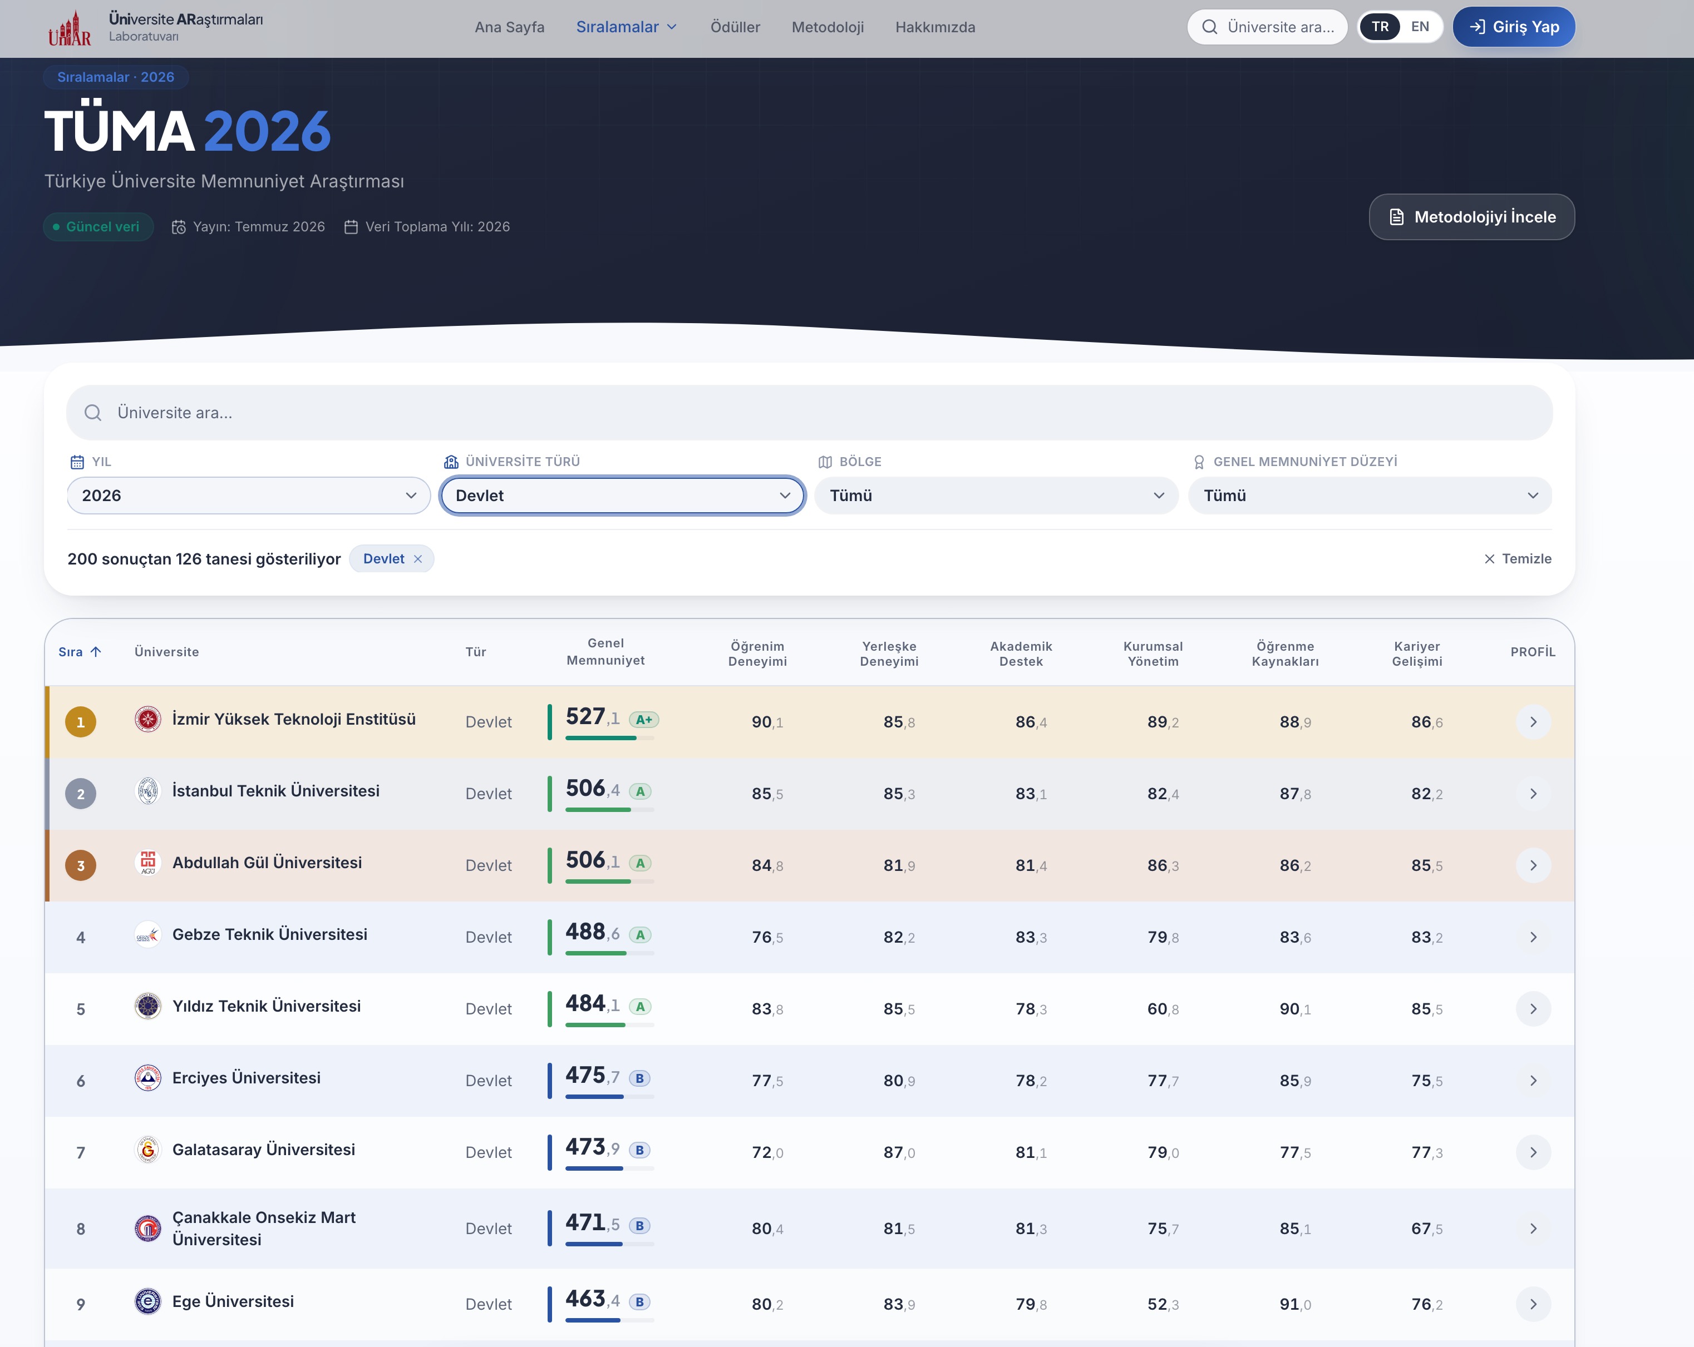Sort by Kurumsal Yönetim column header

click(1153, 653)
